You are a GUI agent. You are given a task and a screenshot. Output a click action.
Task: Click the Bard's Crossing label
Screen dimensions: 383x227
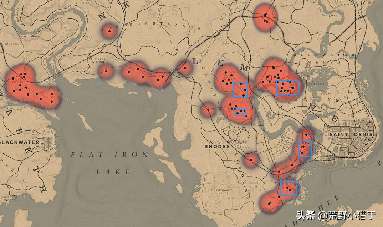58,76
